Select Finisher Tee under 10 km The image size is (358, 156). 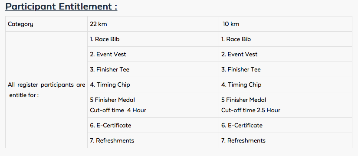(x=241, y=69)
